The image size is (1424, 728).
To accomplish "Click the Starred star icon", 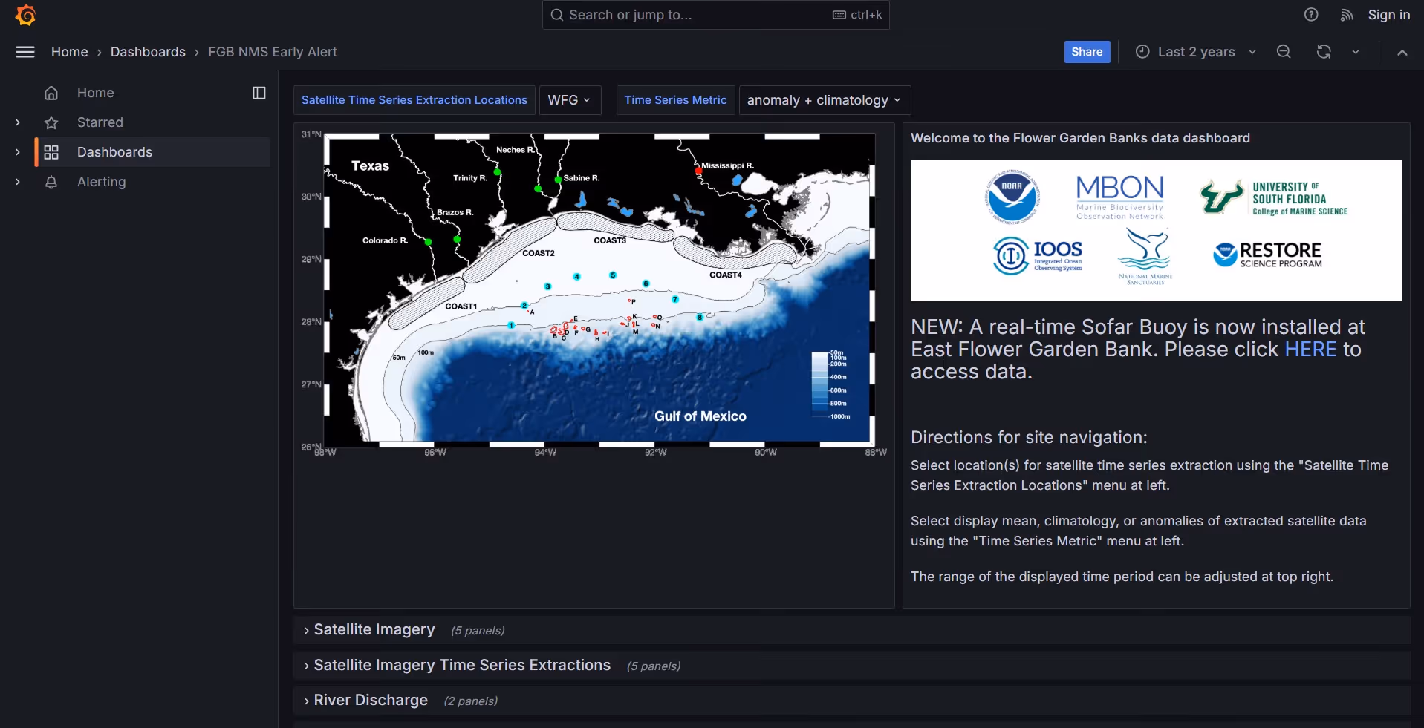I will coord(51,122).
